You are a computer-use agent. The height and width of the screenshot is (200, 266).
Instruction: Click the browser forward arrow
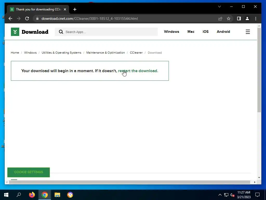click(x=19, y=18)
